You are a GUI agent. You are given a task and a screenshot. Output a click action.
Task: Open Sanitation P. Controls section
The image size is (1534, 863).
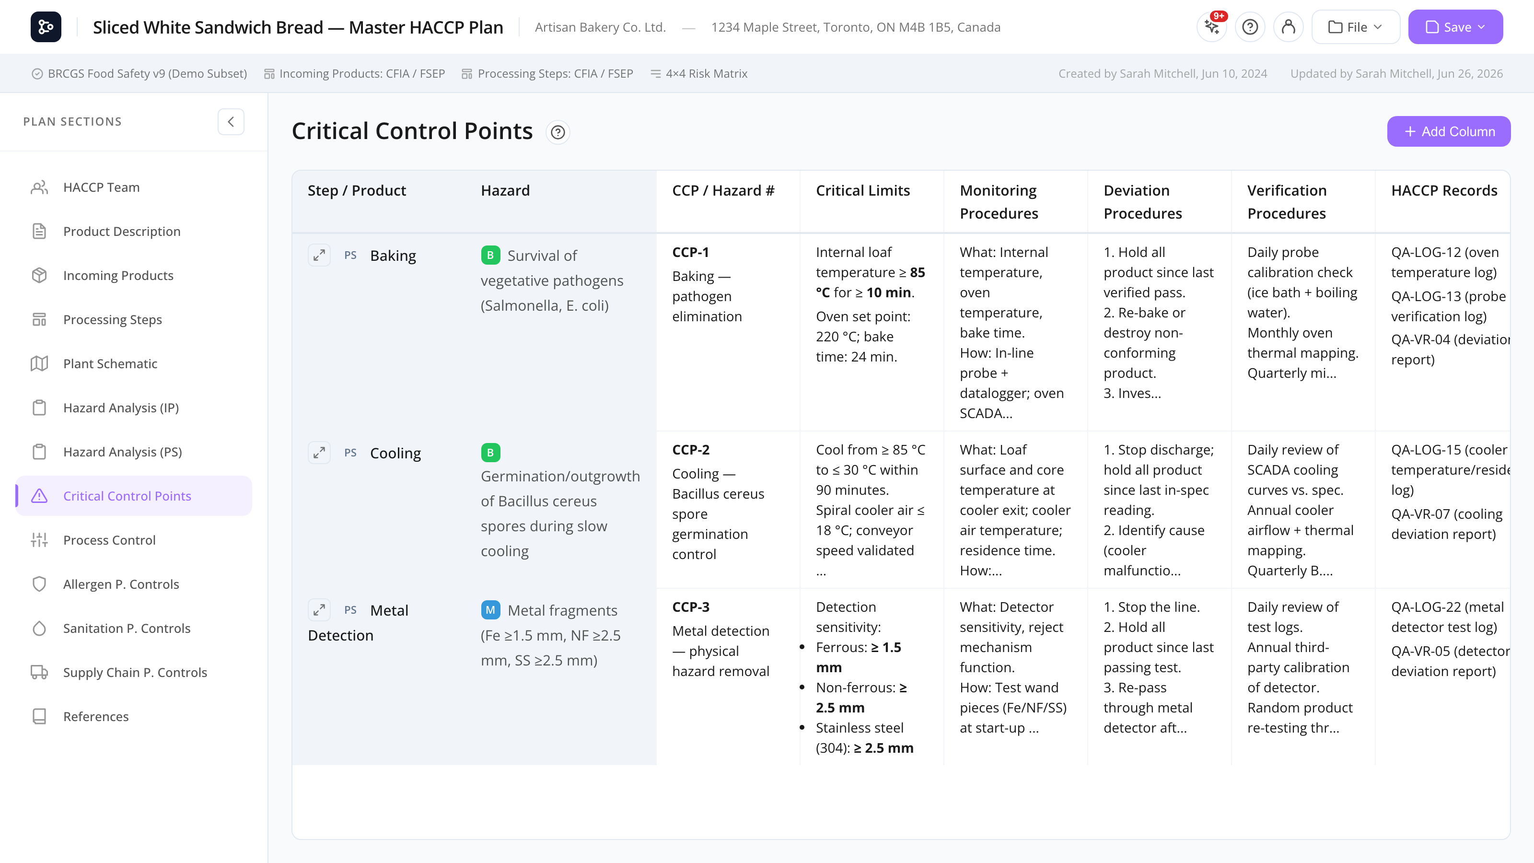coord(134,628)
